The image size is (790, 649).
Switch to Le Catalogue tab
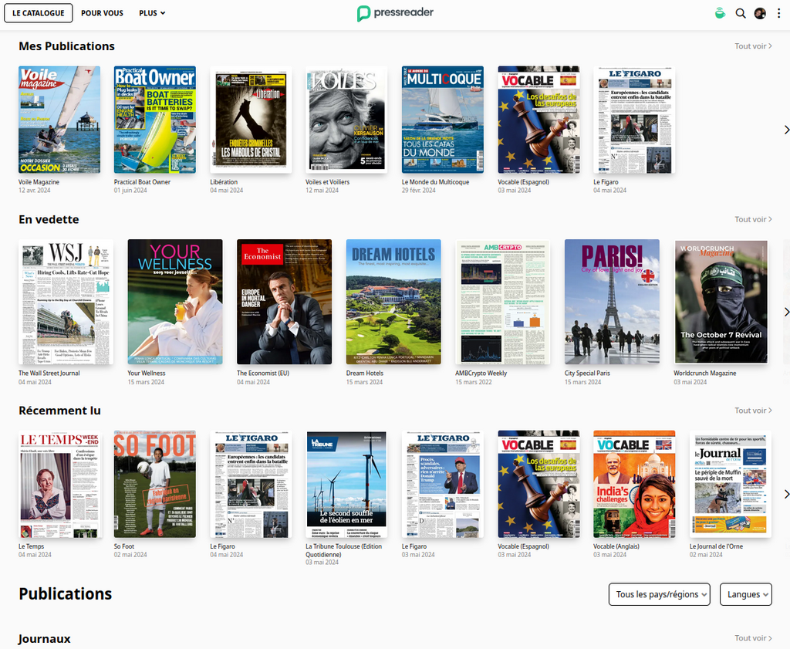point(39,13)
